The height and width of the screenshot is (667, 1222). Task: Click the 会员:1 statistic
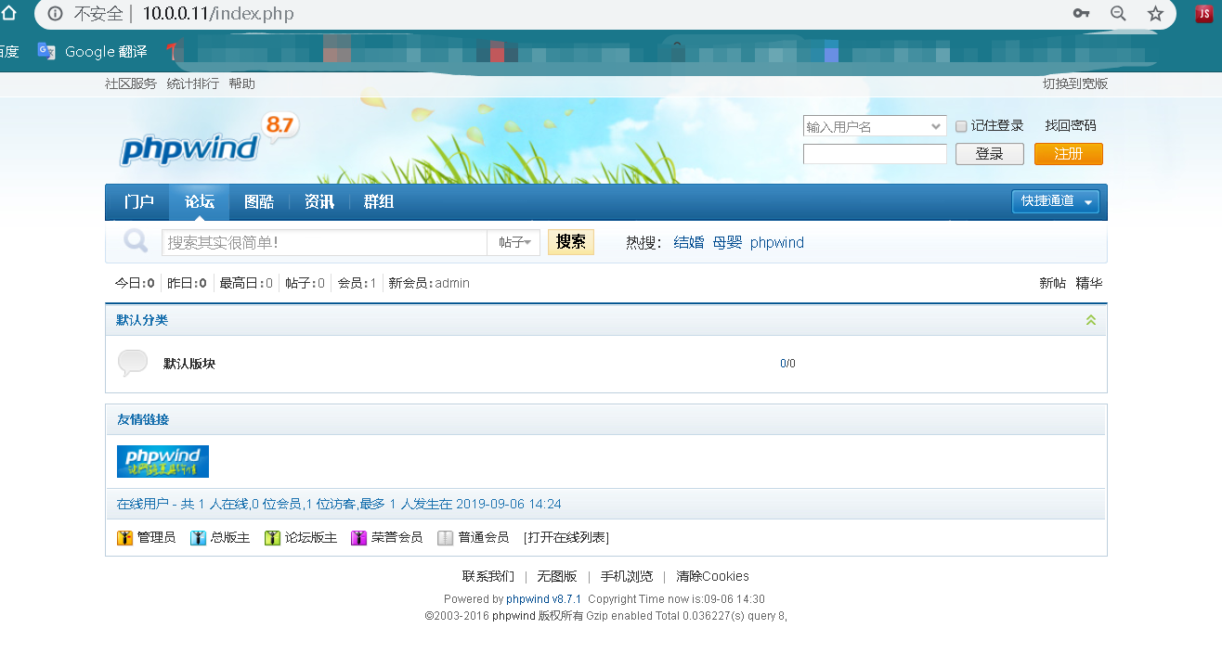click(357, 283)
